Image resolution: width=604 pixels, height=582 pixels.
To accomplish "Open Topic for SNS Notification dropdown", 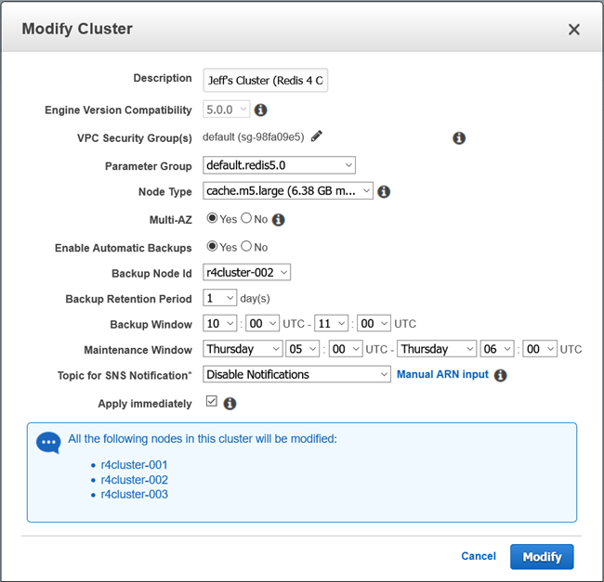I will click(297, 374).
